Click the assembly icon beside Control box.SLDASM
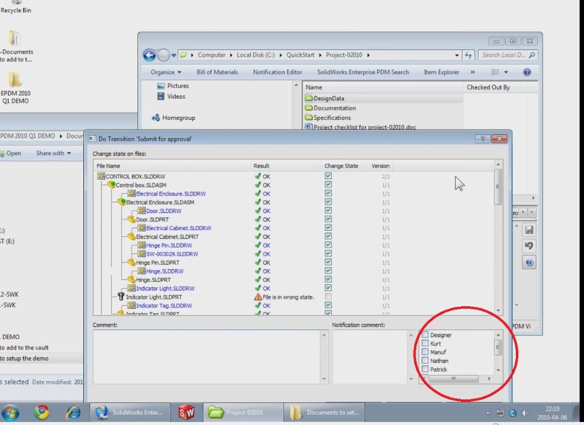Image resolution: width=584 pixels, height=425 pixels. point(111,184)
